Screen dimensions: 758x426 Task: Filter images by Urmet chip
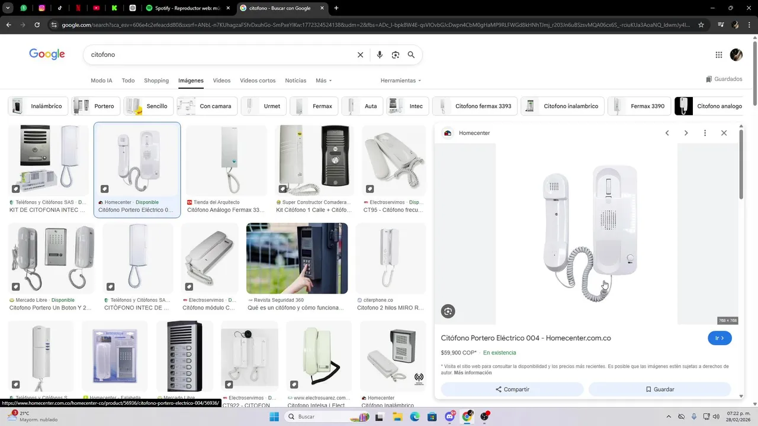tap(264, 106)
